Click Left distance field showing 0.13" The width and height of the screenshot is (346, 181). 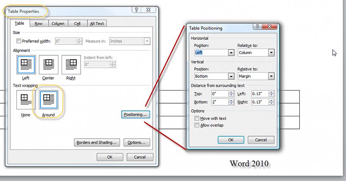click(260, 94)
